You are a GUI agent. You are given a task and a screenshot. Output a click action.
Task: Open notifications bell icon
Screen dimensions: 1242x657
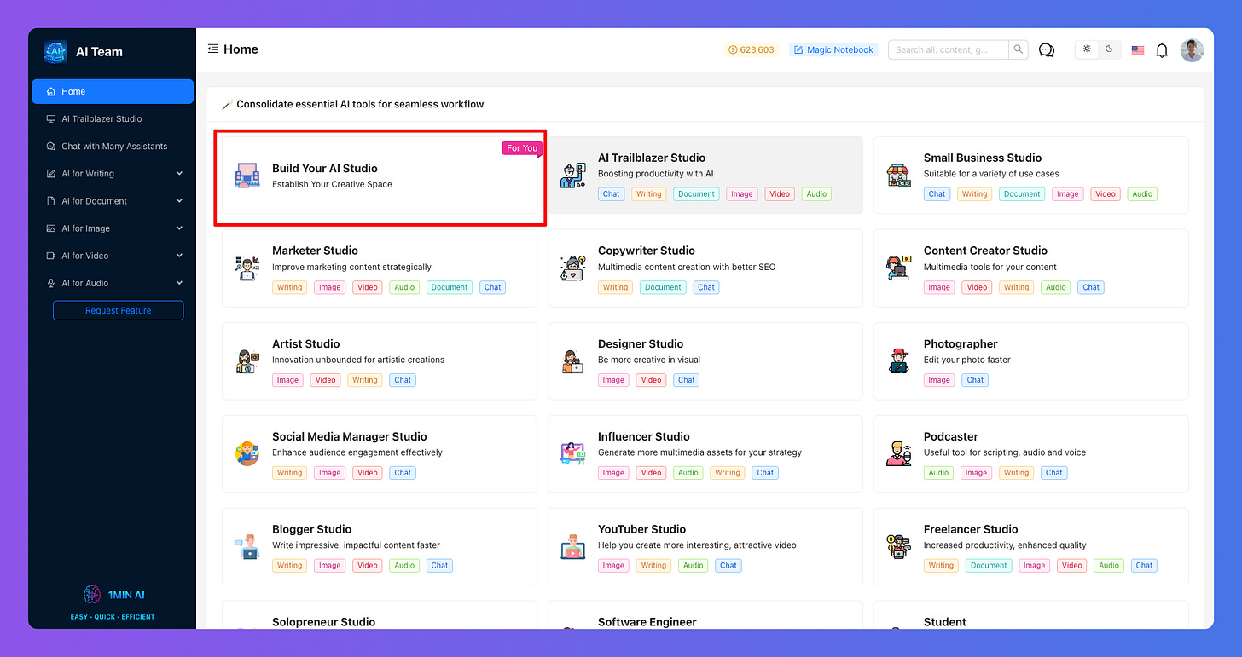click(x=1162, y=50)
